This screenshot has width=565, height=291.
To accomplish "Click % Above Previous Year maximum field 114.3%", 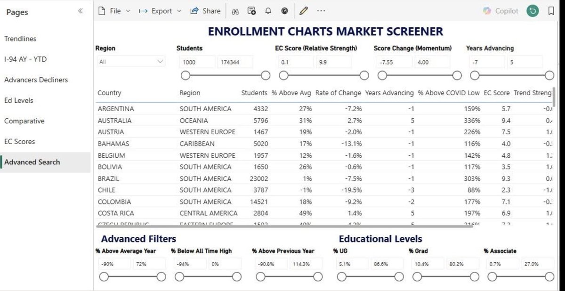I will point(306,264).
